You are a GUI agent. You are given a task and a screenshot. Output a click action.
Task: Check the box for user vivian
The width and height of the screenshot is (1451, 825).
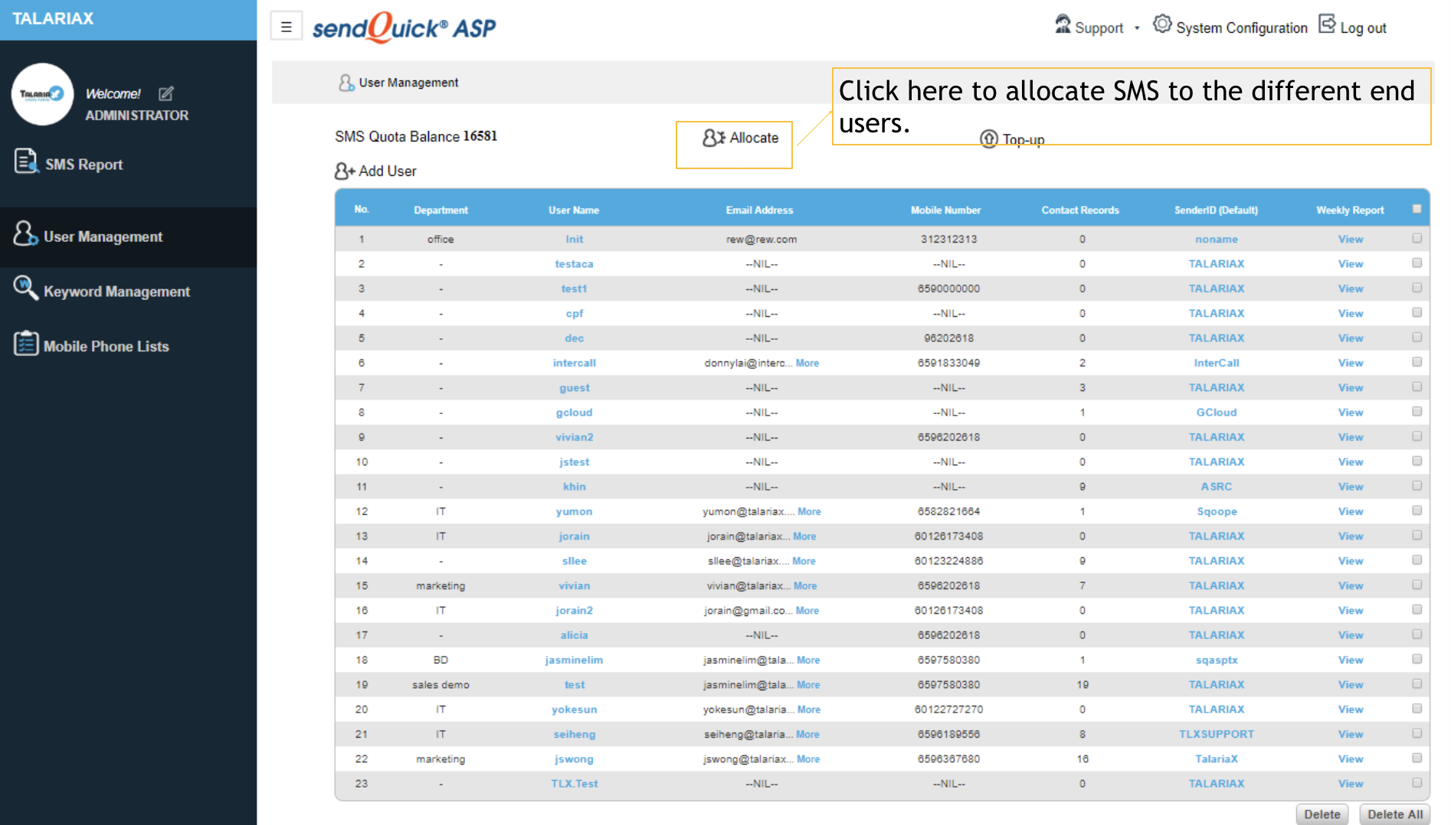[x=1417, y=585]
